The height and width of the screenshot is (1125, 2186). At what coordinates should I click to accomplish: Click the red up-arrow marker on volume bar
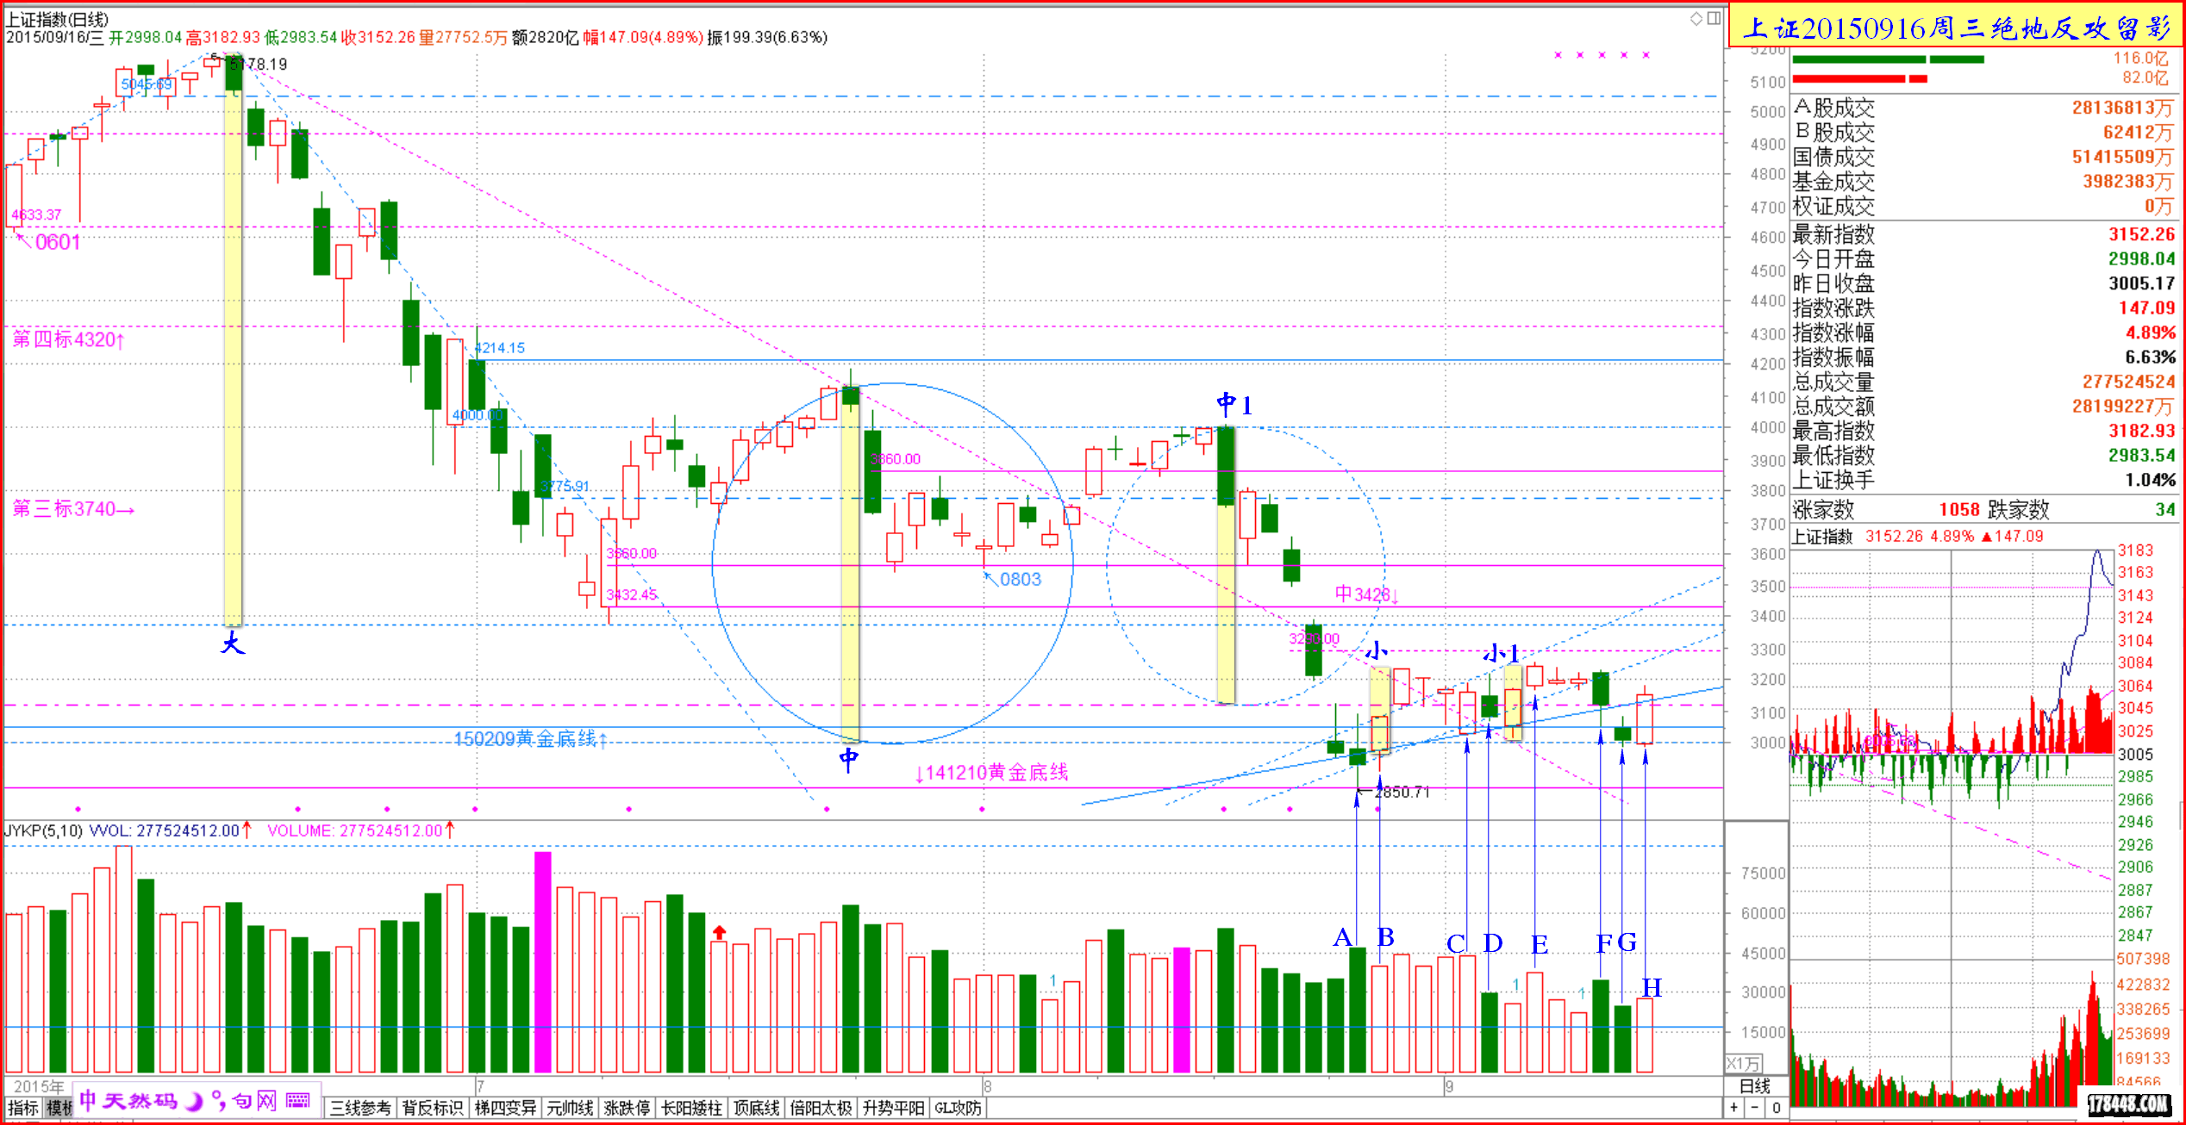[x=720, y=932]
